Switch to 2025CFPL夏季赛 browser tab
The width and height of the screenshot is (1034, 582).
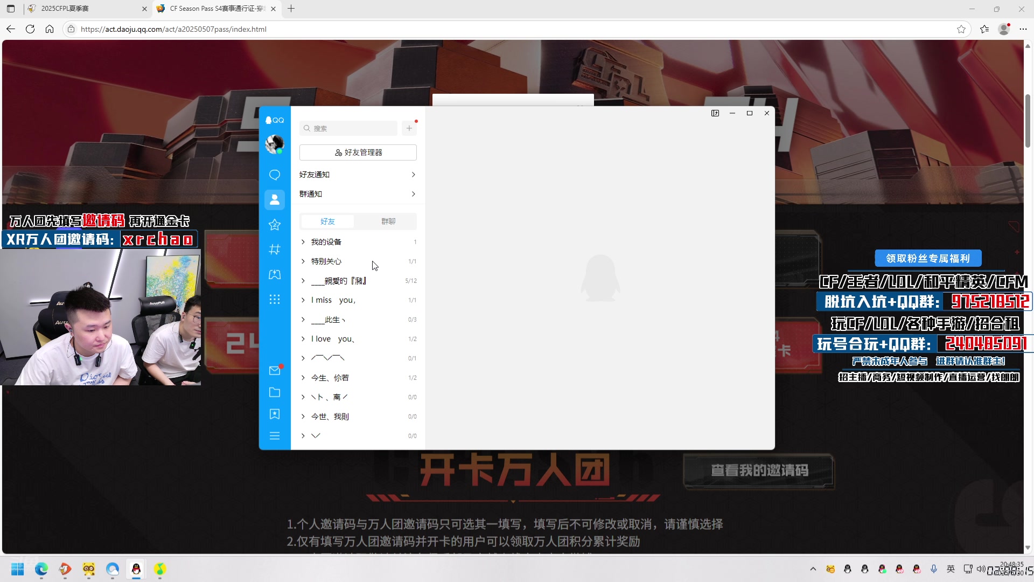pyautogui.click(x=86, y=9)
